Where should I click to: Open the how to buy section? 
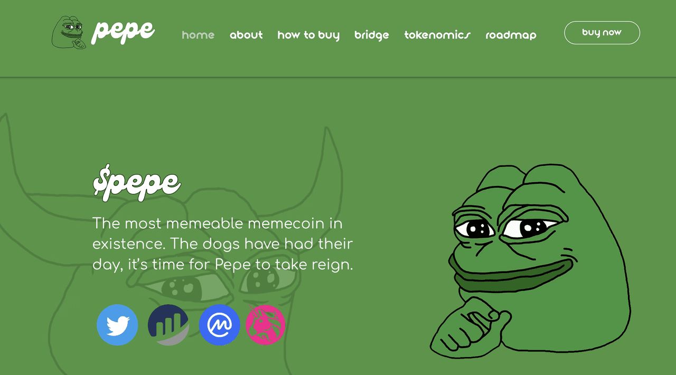(308, 35)
